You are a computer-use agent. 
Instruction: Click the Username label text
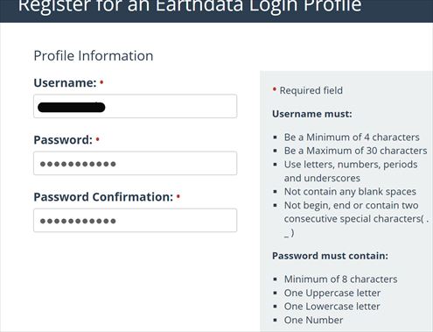point(65,83)
